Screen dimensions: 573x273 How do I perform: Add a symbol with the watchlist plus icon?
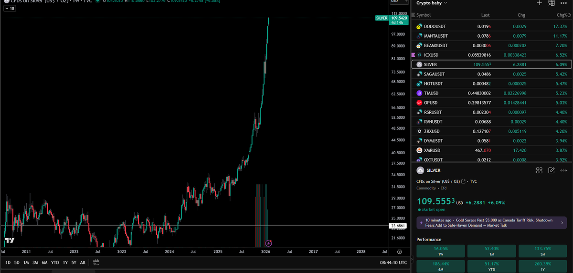539,3
